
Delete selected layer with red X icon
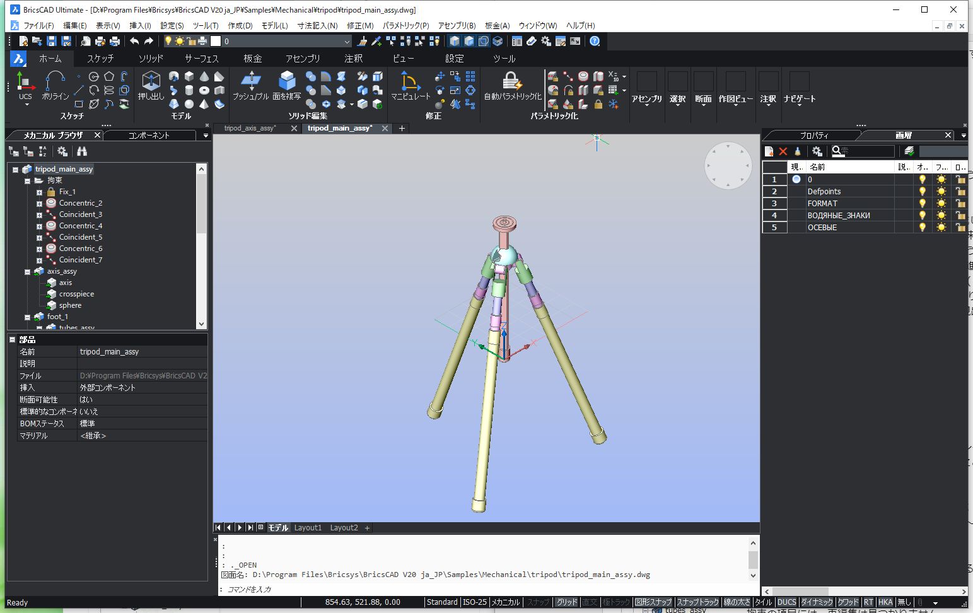click(x=783, y=151)
